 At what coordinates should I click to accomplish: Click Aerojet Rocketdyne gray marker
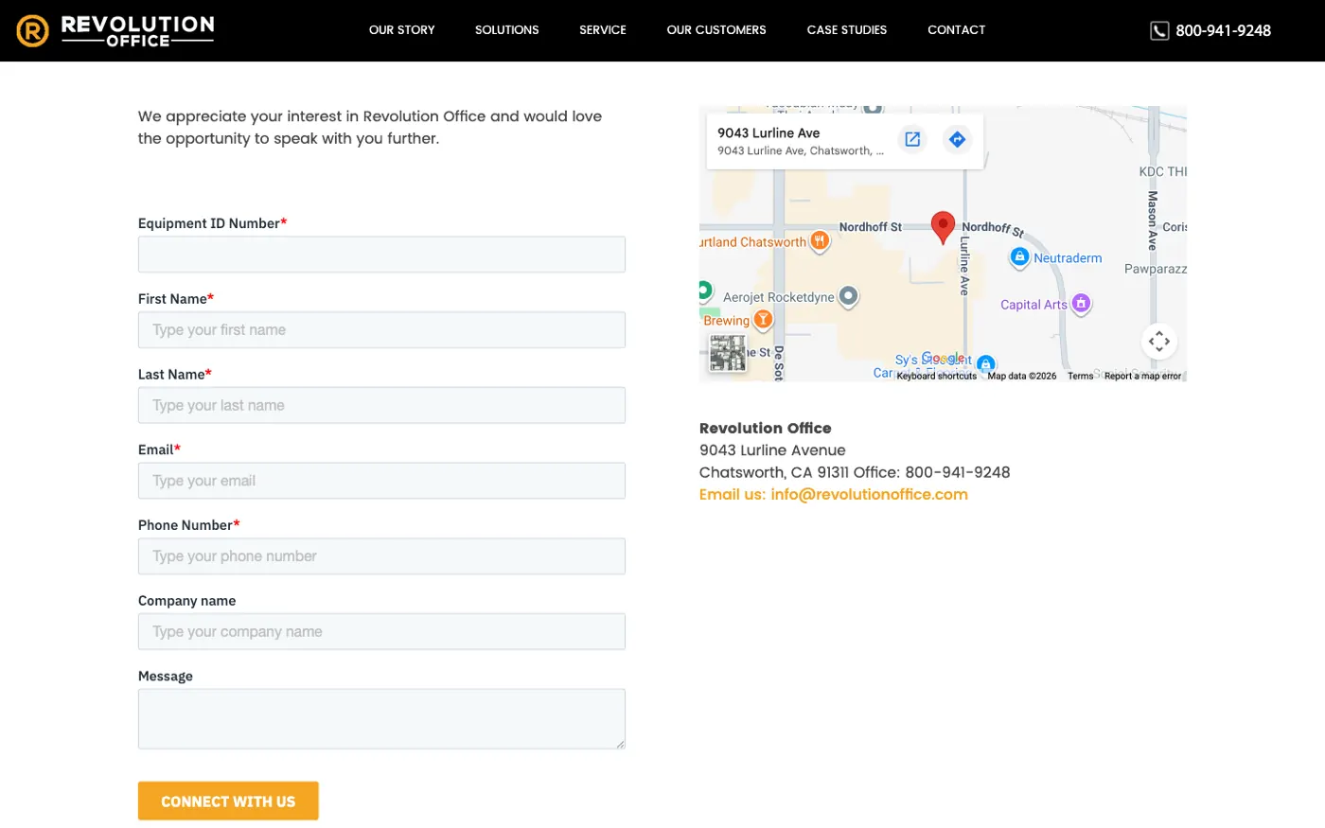click(x=849, y=296)
